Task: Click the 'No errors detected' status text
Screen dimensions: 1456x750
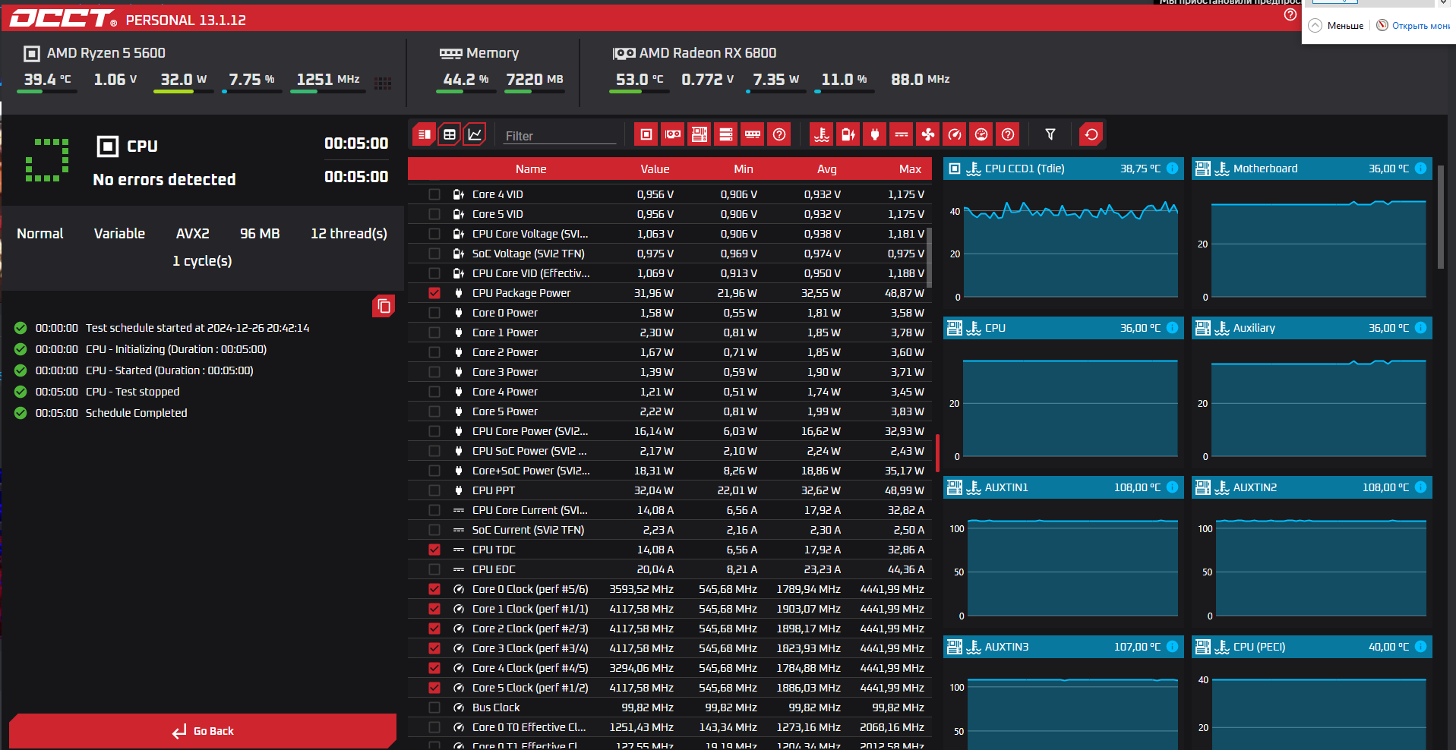Action: click(x=164, y=180)
